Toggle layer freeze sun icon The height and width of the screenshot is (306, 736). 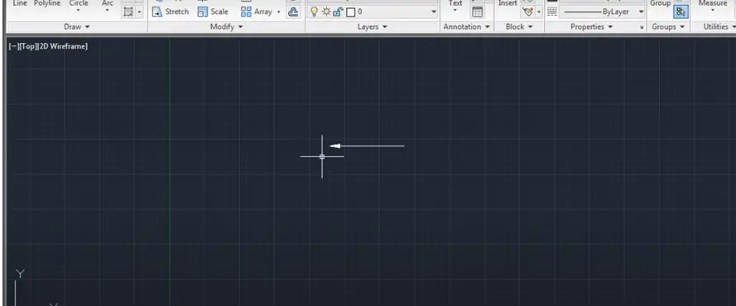coord(325,12)
